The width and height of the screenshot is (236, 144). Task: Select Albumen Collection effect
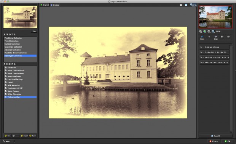pos(20,50)
